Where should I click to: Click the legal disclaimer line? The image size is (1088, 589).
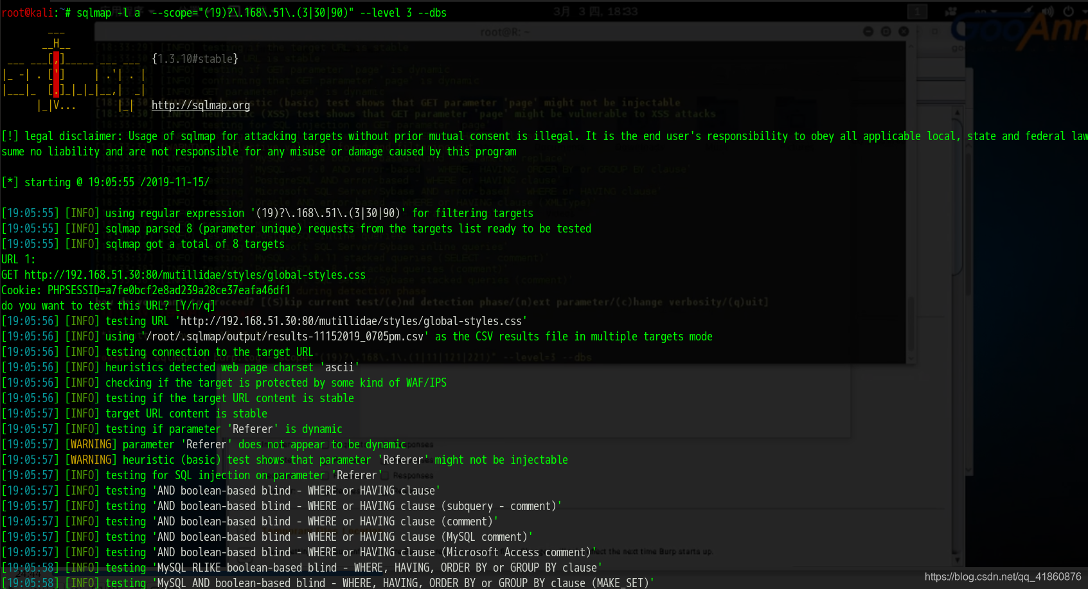[x=544, y=136]
